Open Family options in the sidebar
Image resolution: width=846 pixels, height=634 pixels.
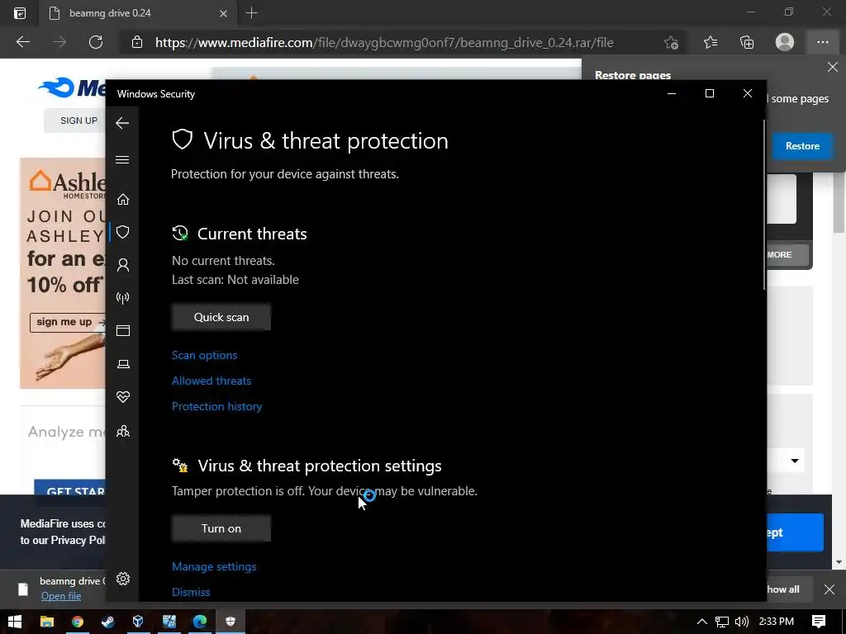click(x=123, y=431)
